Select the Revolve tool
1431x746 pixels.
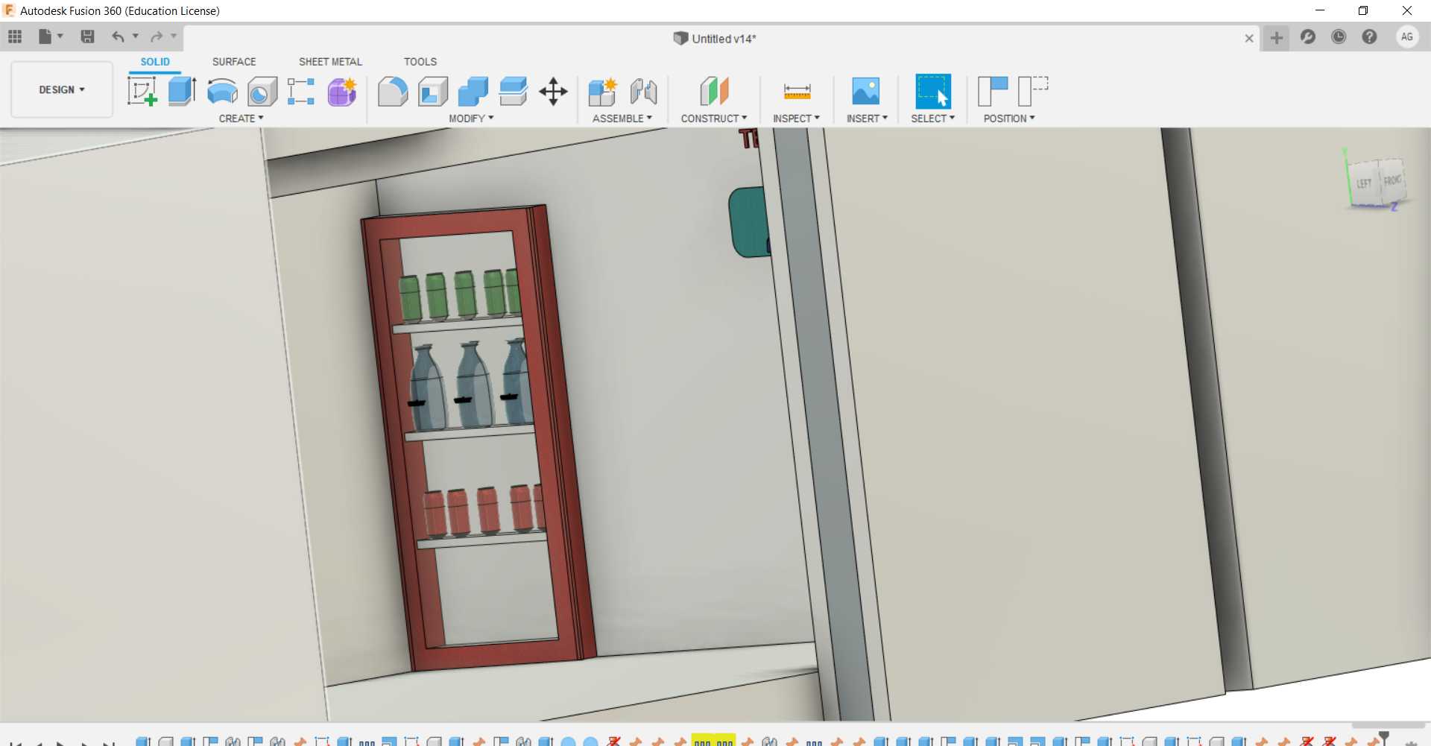222,92
